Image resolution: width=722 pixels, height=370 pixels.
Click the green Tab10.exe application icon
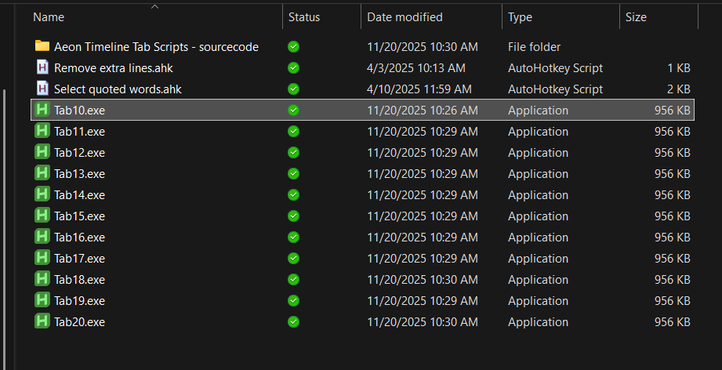pos(42,110)
